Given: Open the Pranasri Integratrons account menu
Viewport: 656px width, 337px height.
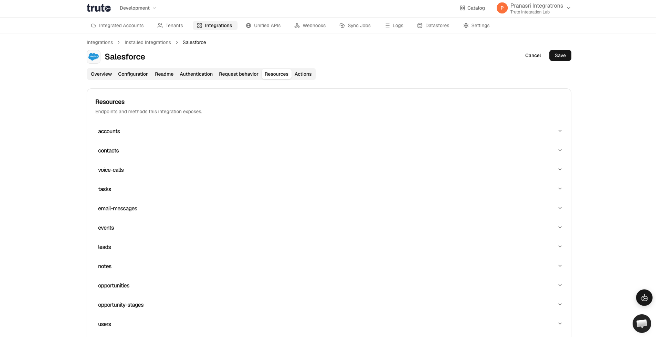Looking at the screenshot, I should pos(533,8).
